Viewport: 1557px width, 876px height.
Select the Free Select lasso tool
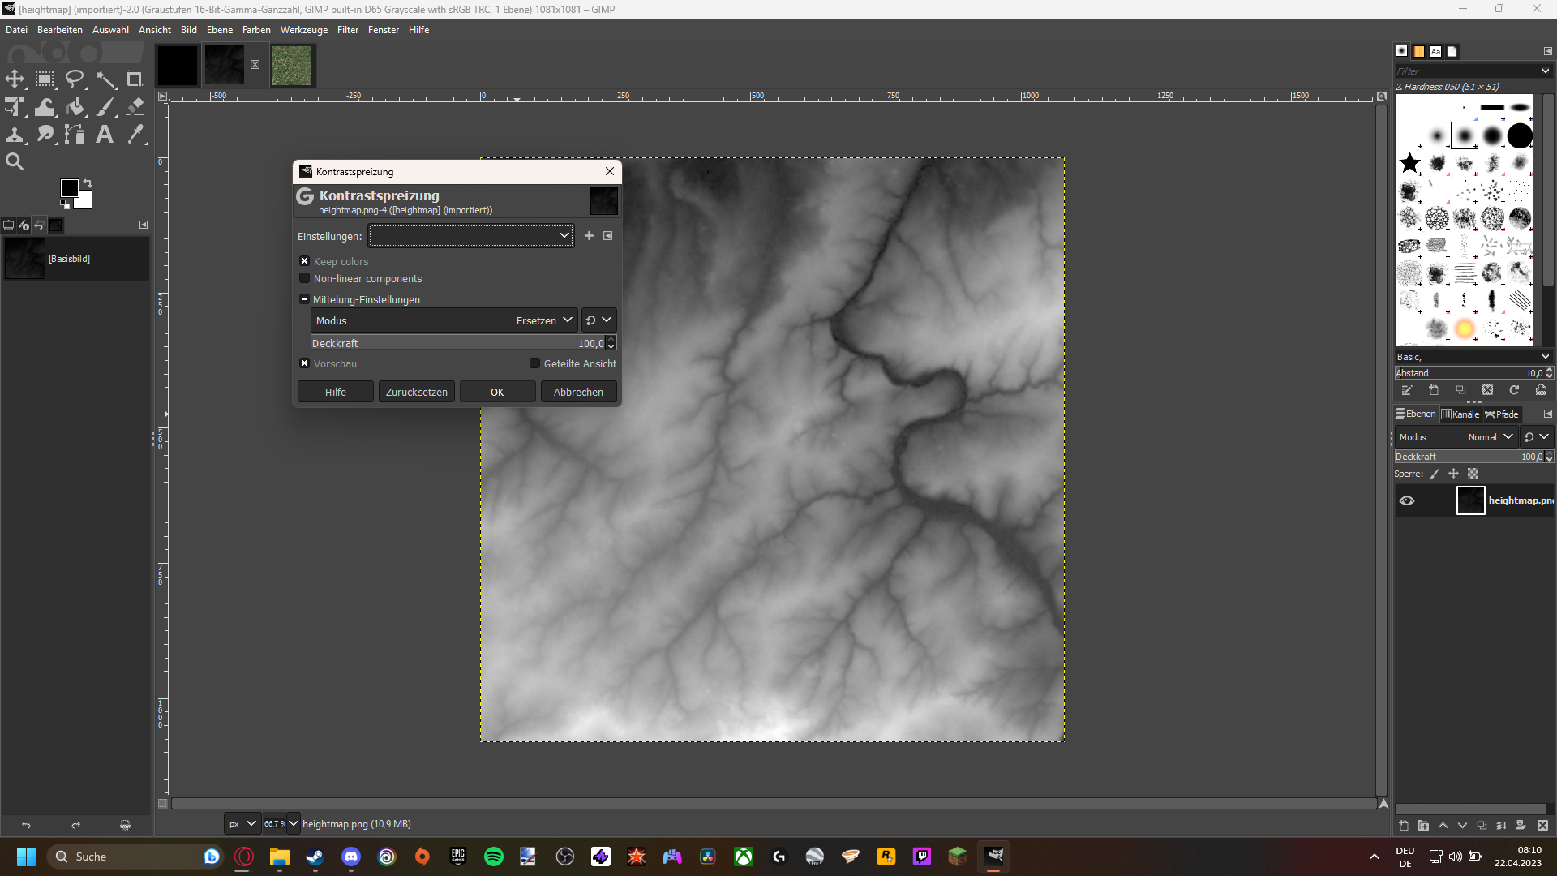click(75, 79)
